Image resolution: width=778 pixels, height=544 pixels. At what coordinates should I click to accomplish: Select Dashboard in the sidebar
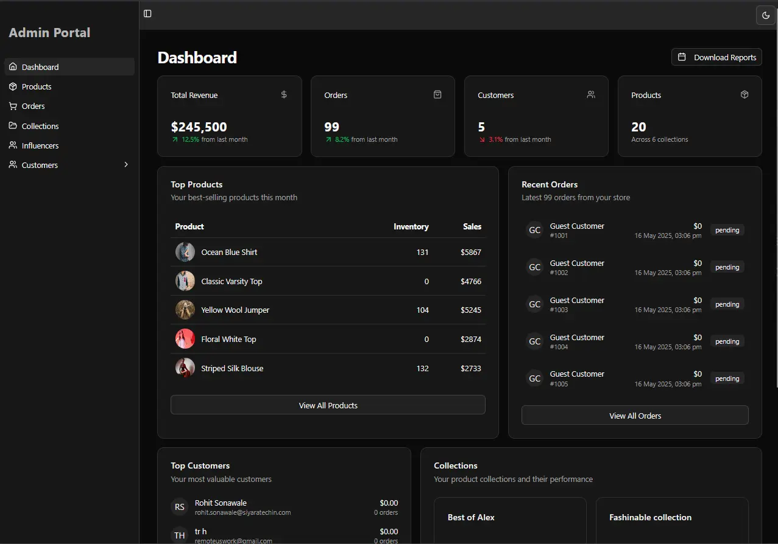(x=40, y=67)
